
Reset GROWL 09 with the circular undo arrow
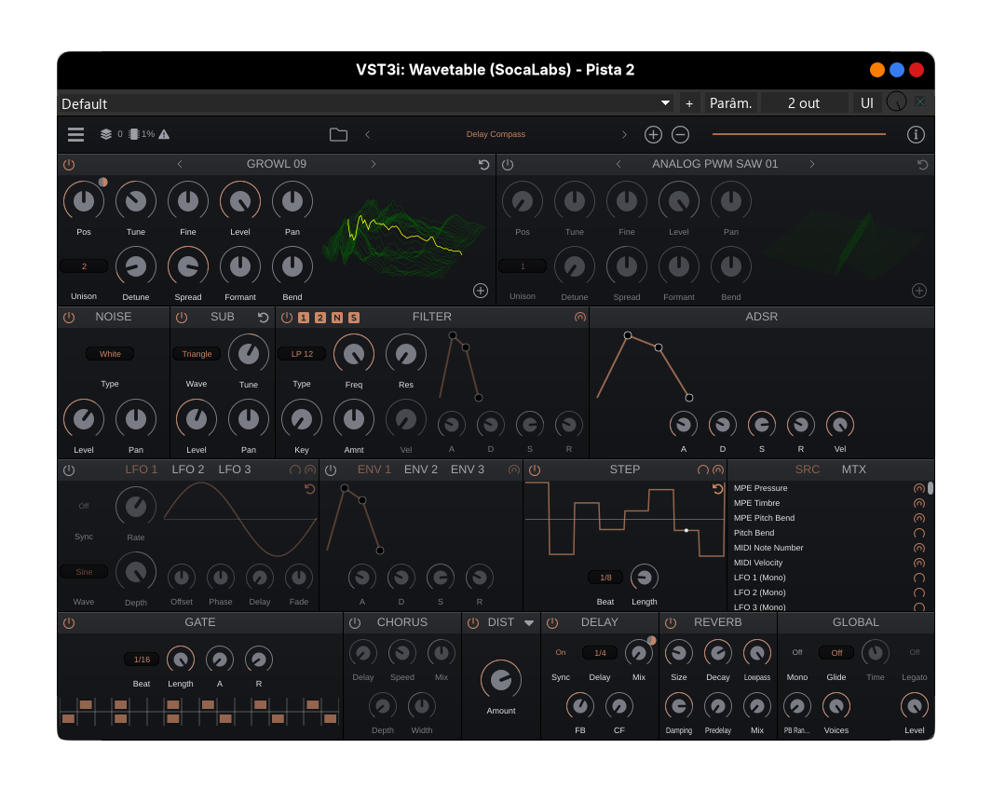click(483, 164)
